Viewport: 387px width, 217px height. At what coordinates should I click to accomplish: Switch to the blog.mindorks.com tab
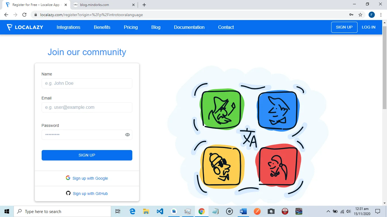pos(104,5)
